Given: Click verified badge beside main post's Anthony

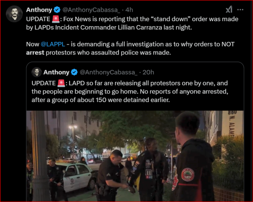Looking at the screenshot, I should pos(57,10).
